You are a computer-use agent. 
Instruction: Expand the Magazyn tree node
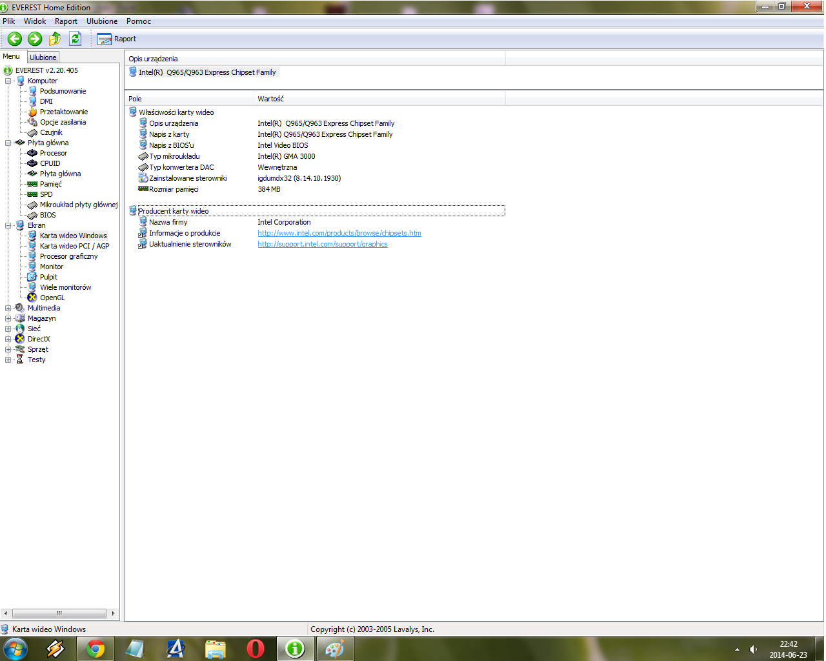click(8, 318)
